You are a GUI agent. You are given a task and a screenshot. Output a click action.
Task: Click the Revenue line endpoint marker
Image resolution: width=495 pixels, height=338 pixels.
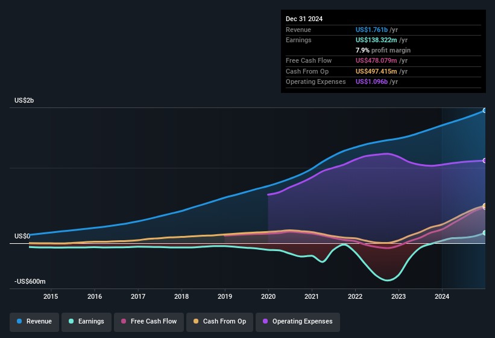coord(485,110)
